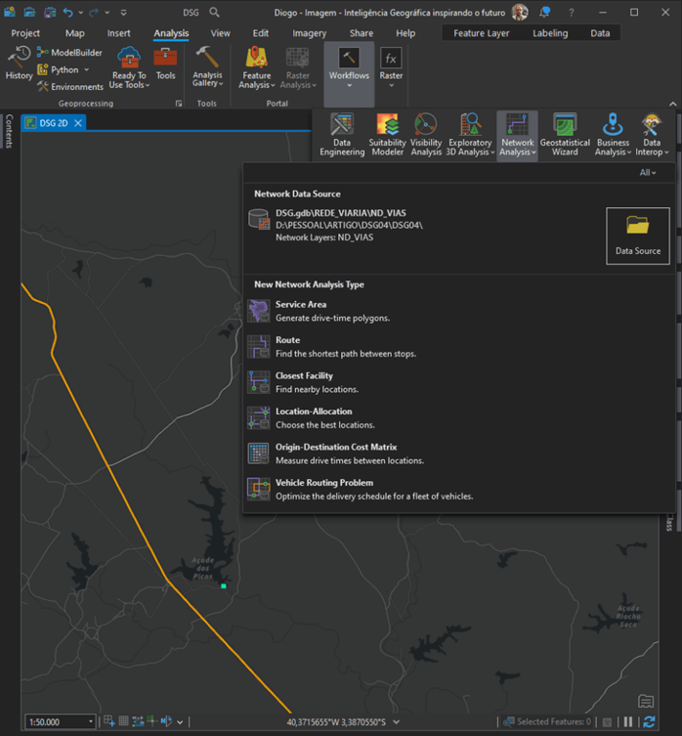Click the Data Source folder button

click(x=637, y=236)
